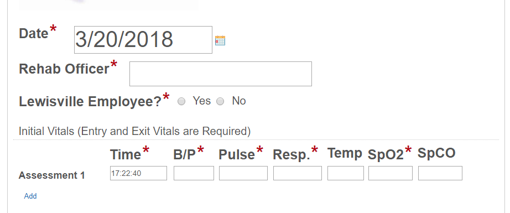
Task: Click the Date field showing 3/20/2018
Action: pyautogui.click(x=143, y=40)
